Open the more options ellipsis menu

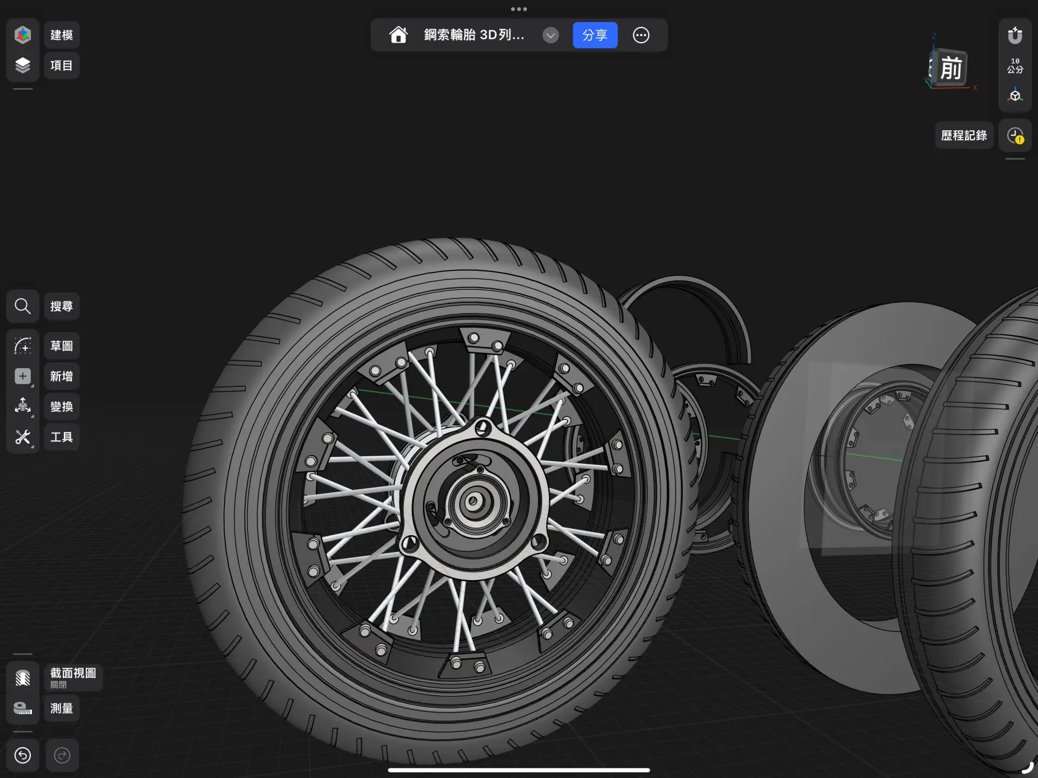pyautogui.click(x=641, y=35)
